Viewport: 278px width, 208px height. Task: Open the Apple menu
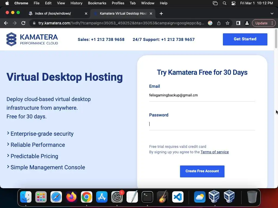[x=7, y=3]
